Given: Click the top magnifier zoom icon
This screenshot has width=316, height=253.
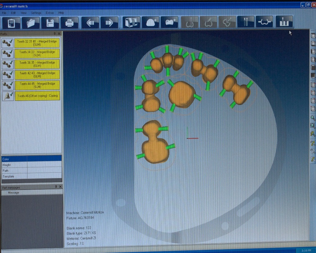Looking at the screenshot, I should (x=313, y=118).
